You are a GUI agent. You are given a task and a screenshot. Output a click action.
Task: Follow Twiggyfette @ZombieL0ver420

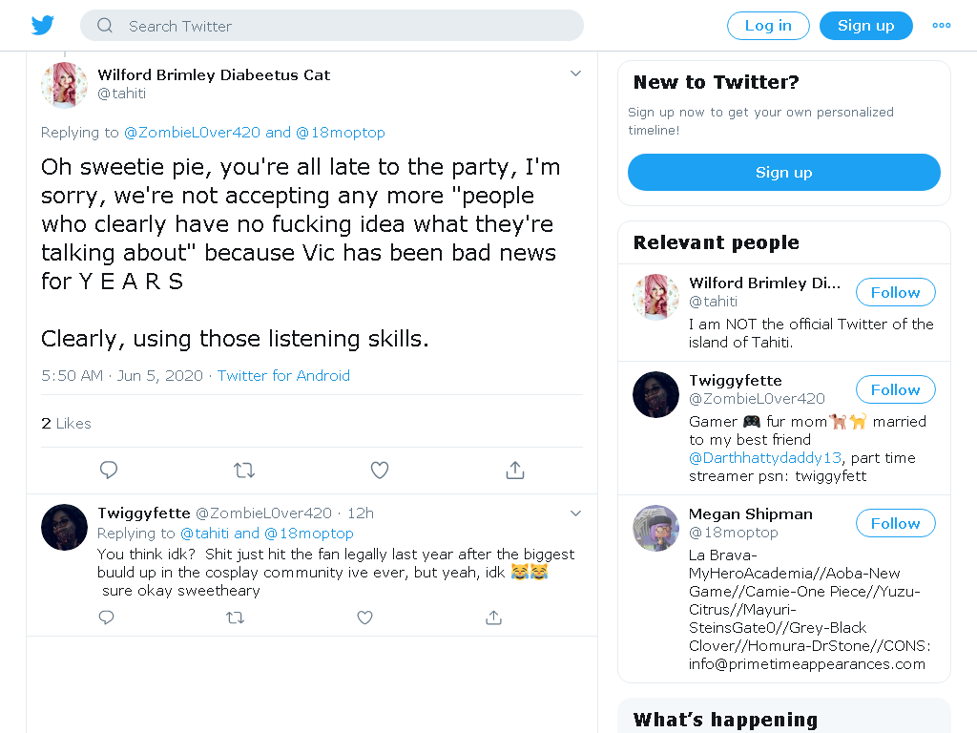[x=895, y=389]
